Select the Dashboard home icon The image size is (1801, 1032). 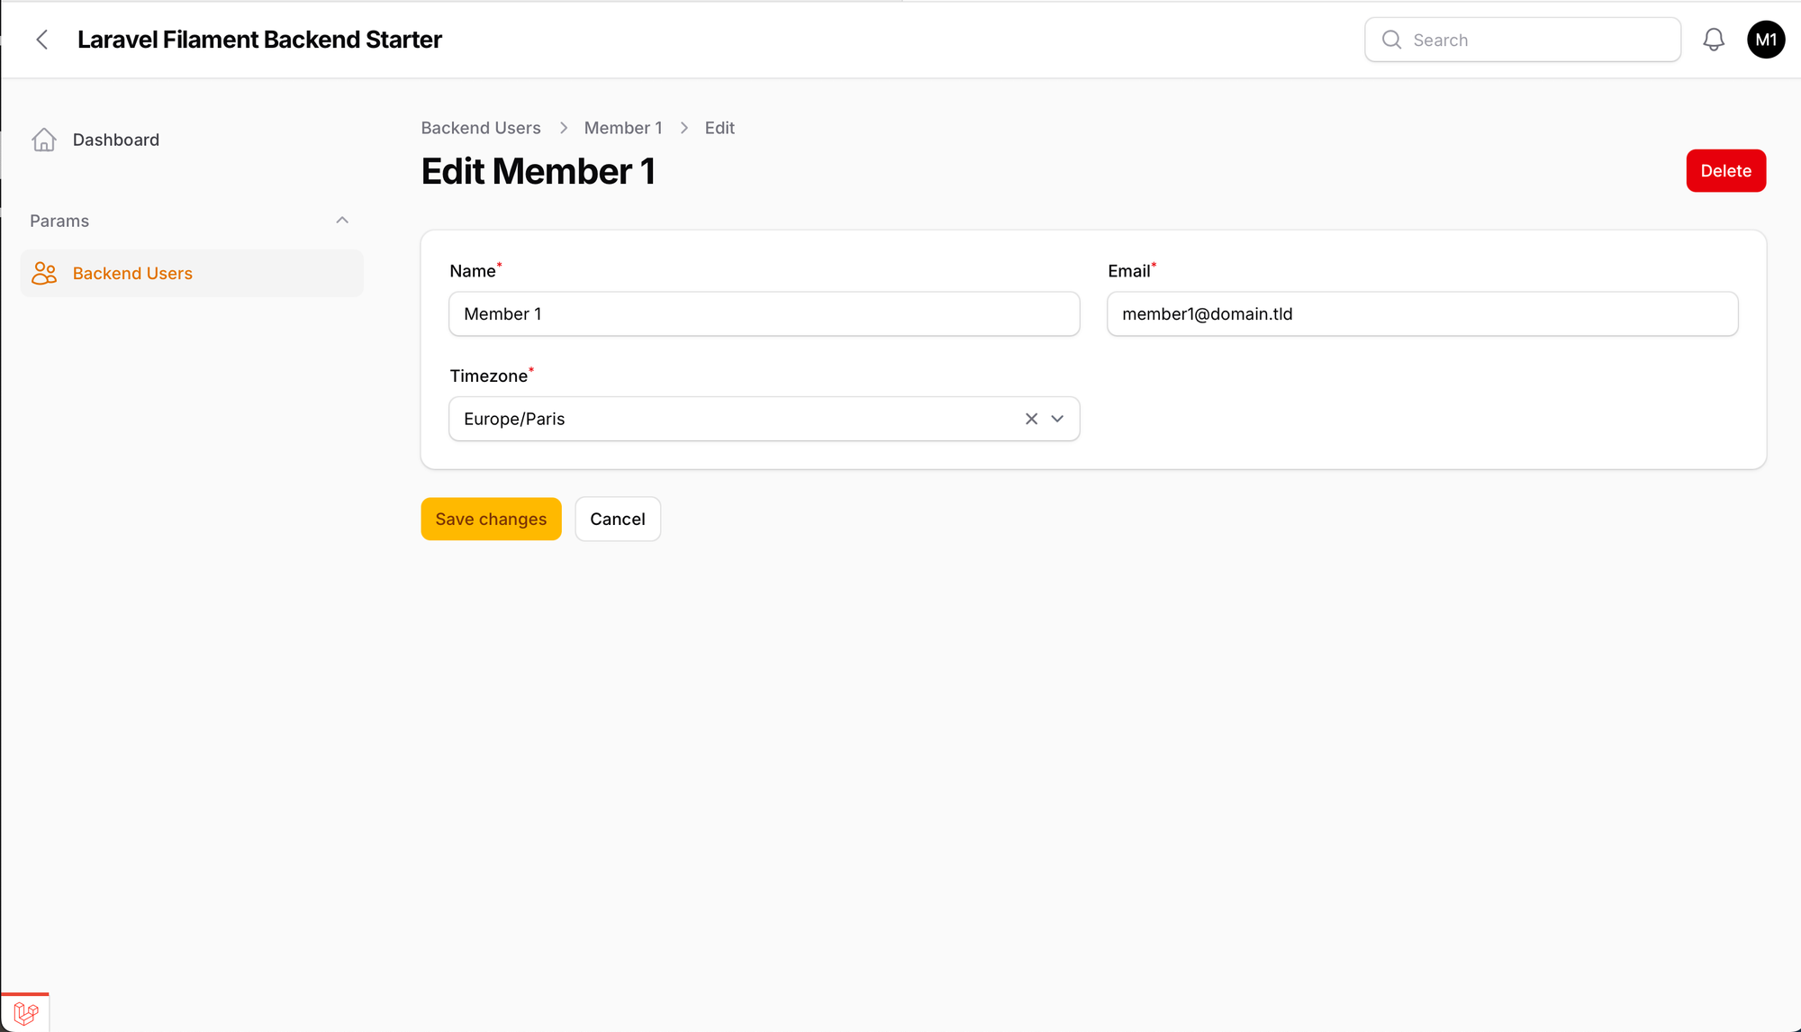tap(45, 140)
